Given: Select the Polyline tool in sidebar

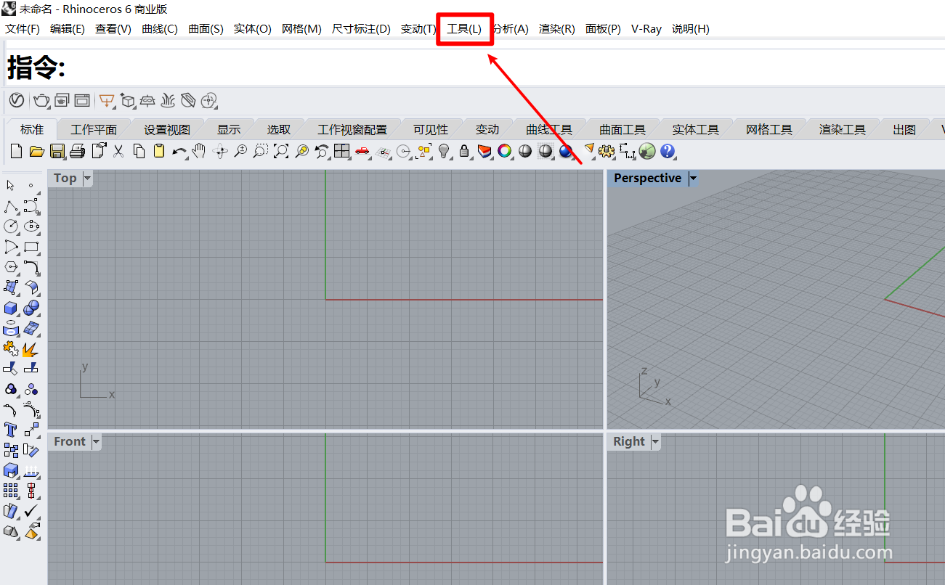Looking at the screenshot, I should [10, 206].
